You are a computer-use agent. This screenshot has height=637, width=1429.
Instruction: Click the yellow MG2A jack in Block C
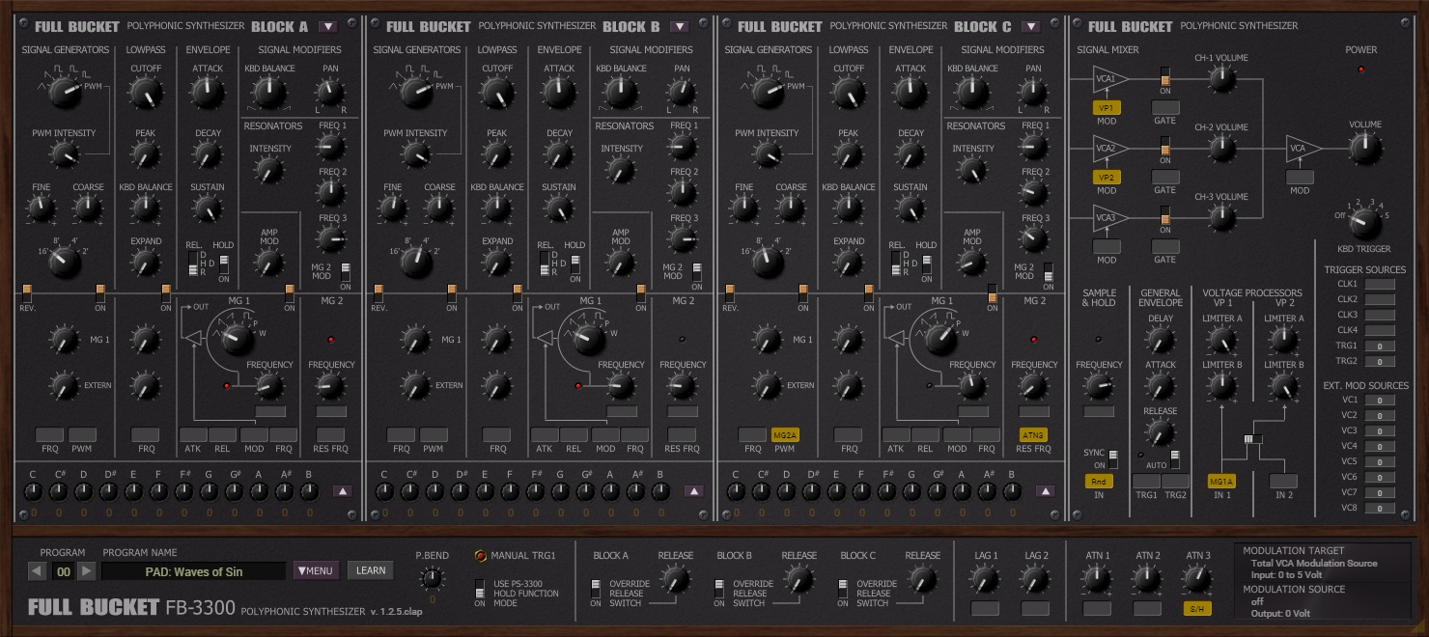click(x=784, y=435)
